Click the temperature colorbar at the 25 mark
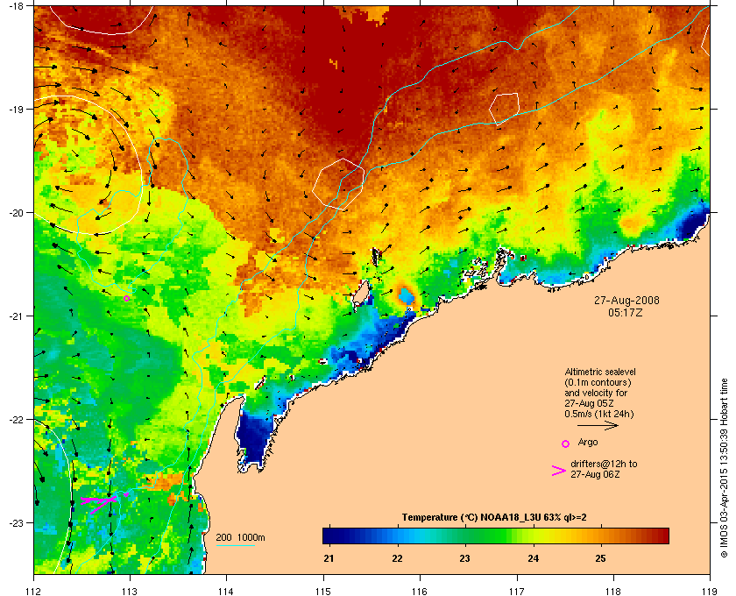 tap(601, 536)
